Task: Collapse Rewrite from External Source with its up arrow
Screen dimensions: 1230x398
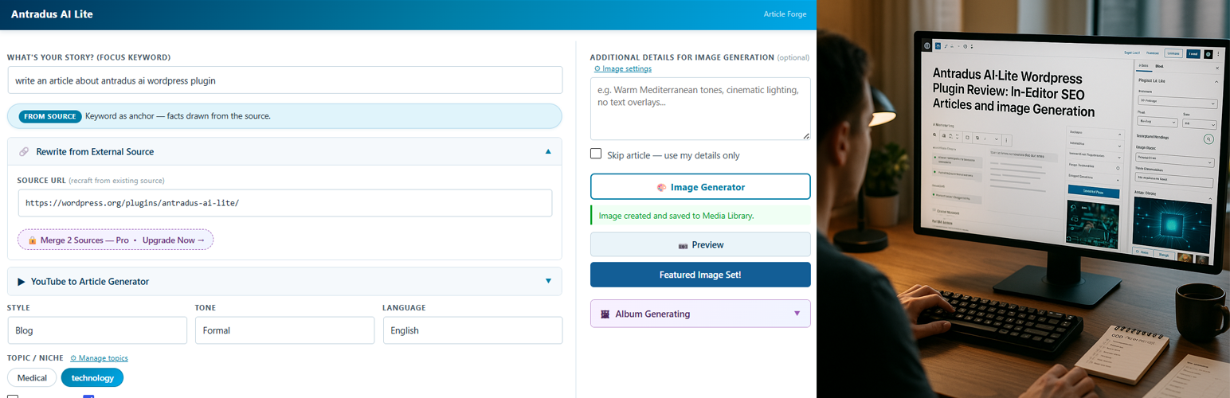Action: click(548, 151)
